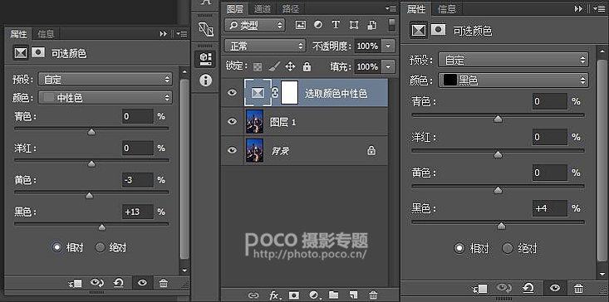Click 黑色 slider handle in left panel
The height and width of the screenshot is (302, 609).
click(x=101, y=227)
